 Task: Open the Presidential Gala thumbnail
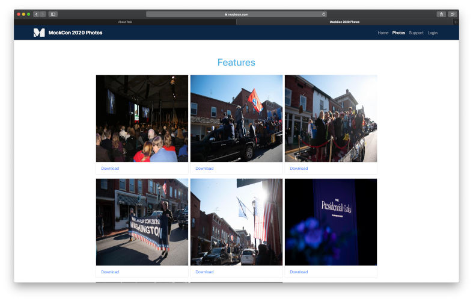tap(331, 222)
